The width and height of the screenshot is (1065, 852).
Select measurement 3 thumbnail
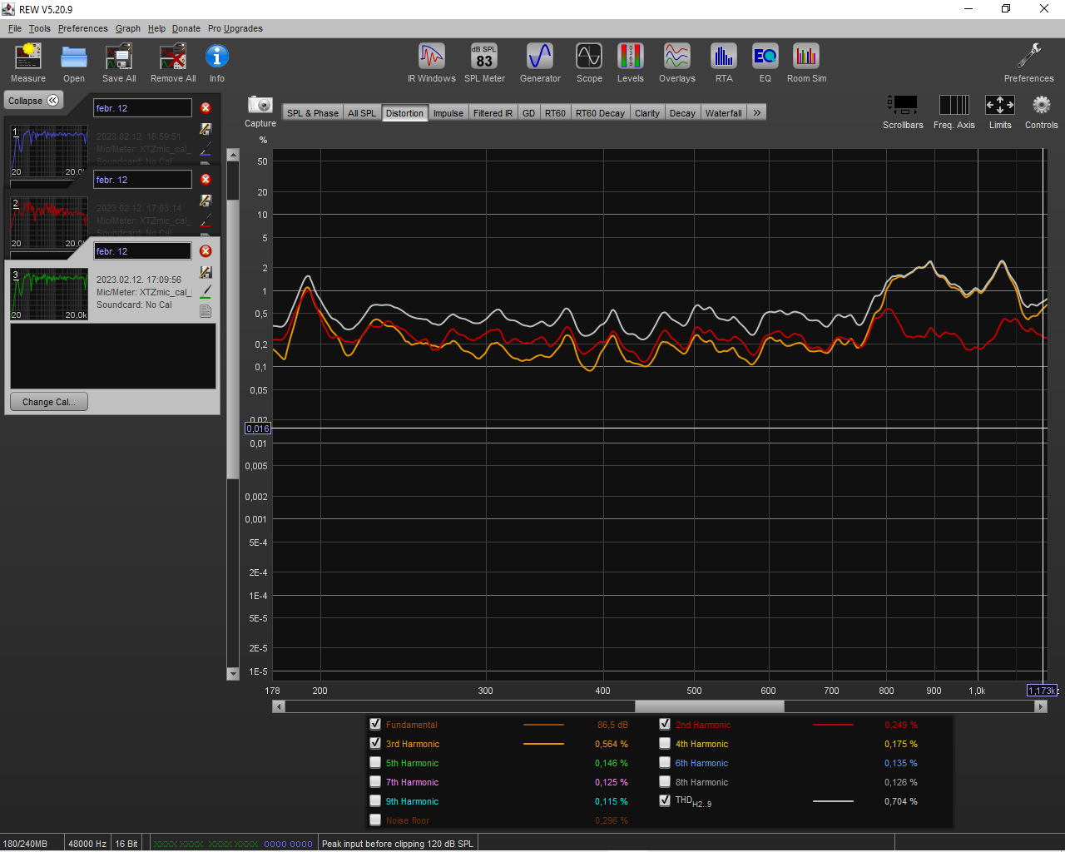(x=49, y=295)
